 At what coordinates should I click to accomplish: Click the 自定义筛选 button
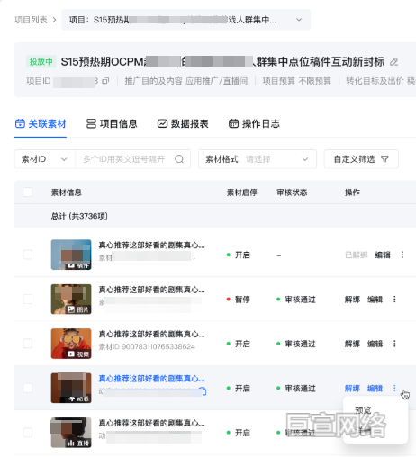click(361, 159)
